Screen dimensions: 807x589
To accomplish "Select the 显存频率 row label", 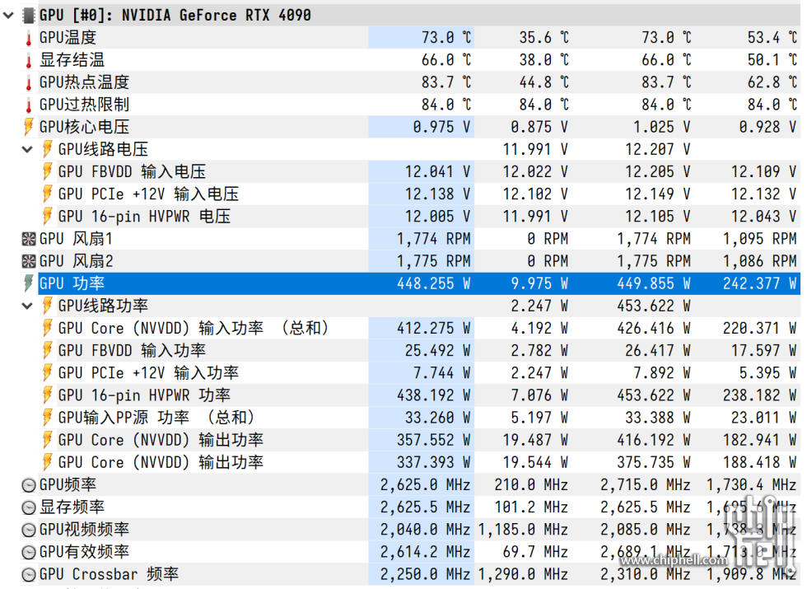I will [x=72, y=507].
